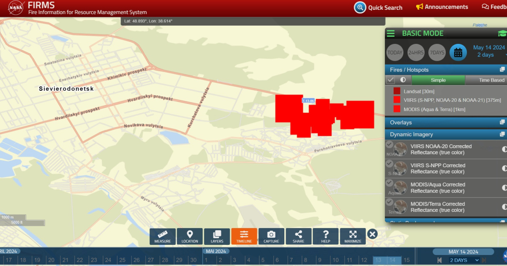Image resolution: width=507 pixels, height=266 pixels.
Task: Open the Measure tool
Action: (x=163, y=236)
